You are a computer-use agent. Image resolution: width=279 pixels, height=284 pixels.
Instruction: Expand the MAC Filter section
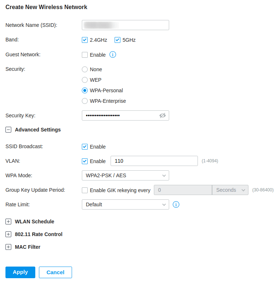8,247
